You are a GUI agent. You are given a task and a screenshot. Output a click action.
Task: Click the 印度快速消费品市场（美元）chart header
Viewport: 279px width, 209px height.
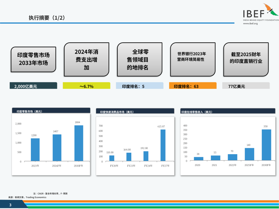coord(135,111)
